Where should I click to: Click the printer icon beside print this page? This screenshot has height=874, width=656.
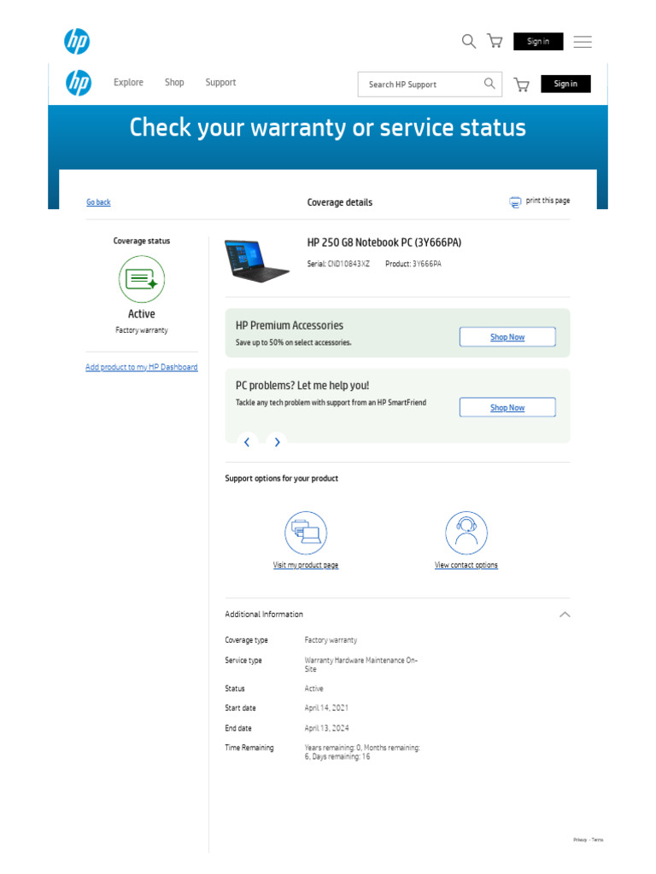515,201
